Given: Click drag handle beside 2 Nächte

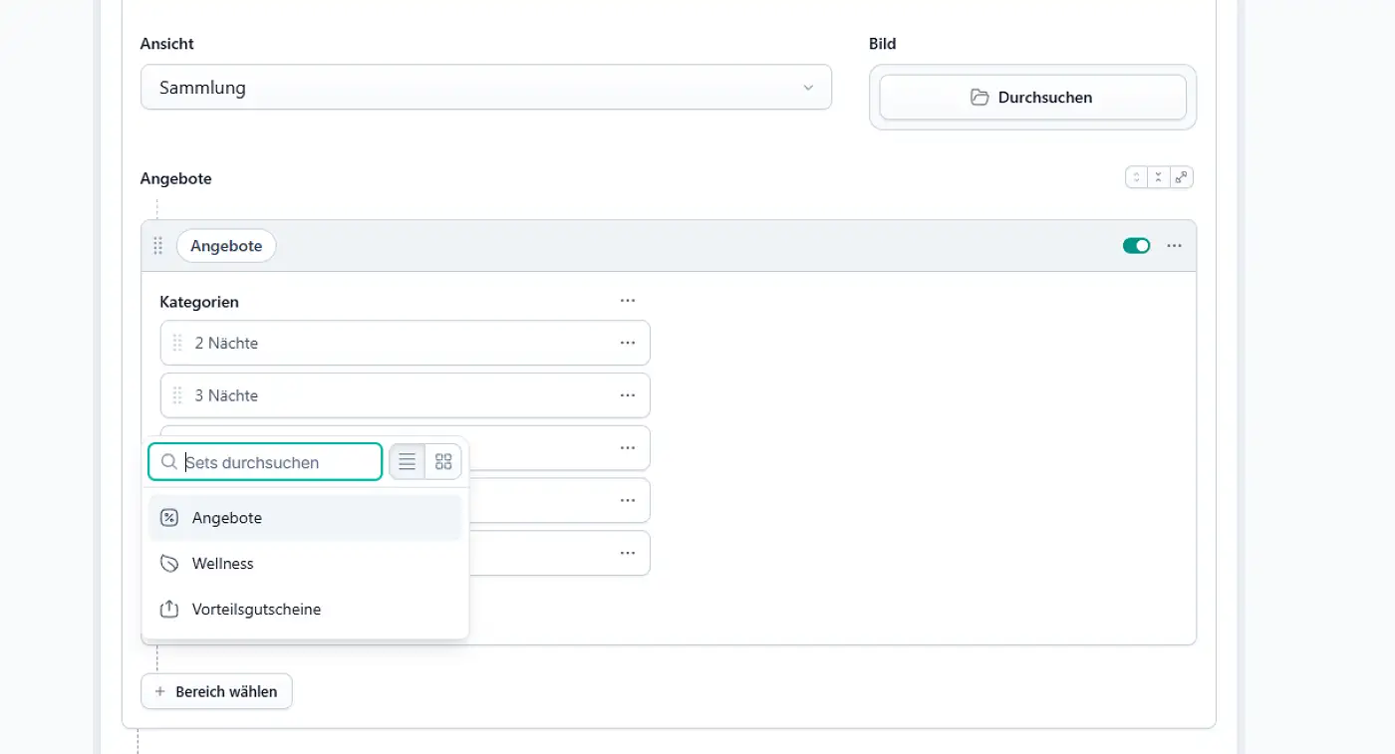Looking at the screenshot, I should (177, 343).
